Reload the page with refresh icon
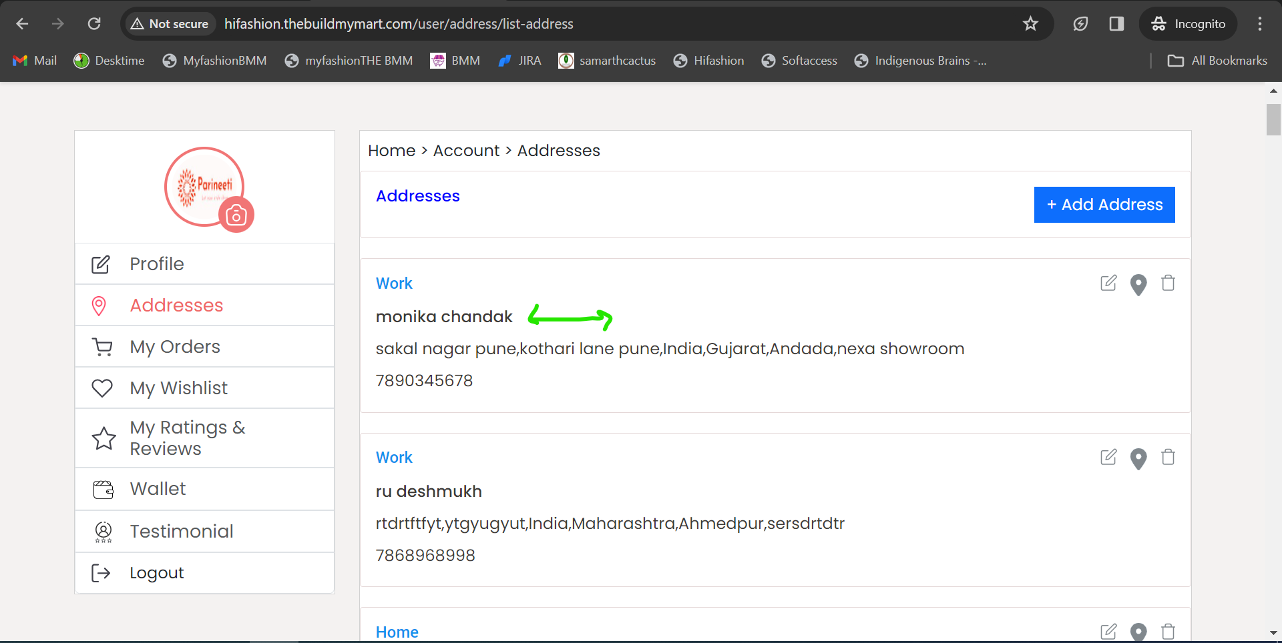1282x643 pixels. coord(94,24)
